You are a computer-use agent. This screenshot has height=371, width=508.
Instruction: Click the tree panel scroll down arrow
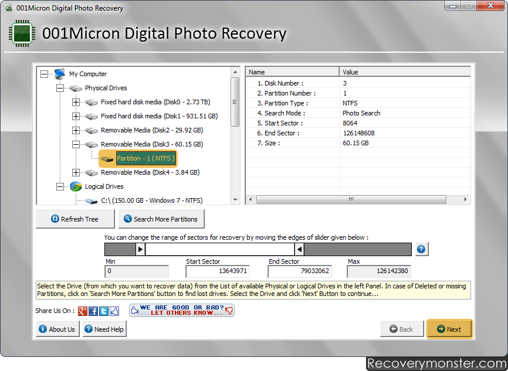click(235, 200)
